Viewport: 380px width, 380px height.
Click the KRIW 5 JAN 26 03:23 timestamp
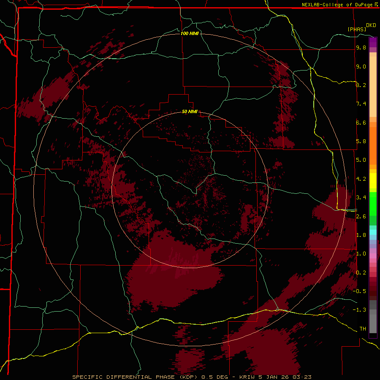(275, 377)
